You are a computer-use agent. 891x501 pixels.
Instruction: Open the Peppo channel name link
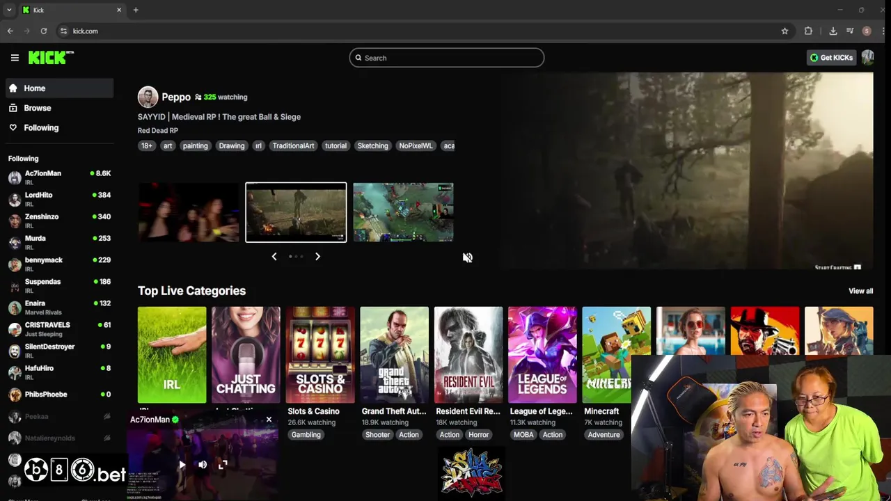[176, 97]
